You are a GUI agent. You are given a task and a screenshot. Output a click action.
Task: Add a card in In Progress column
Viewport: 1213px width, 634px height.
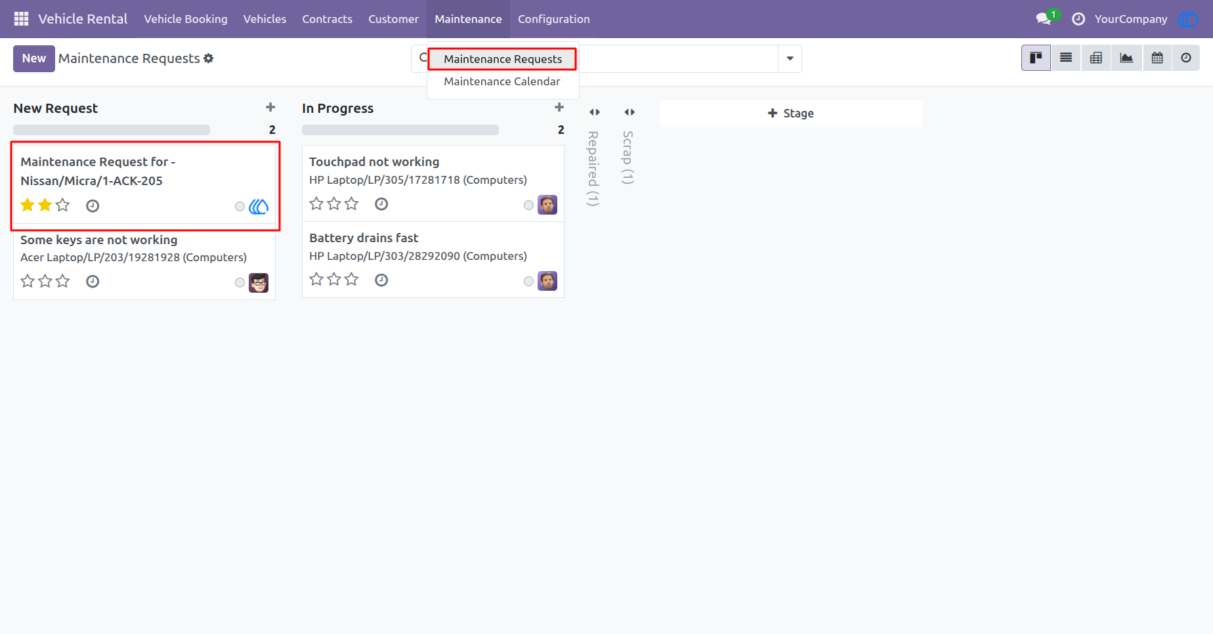click(x=559, y=108)
